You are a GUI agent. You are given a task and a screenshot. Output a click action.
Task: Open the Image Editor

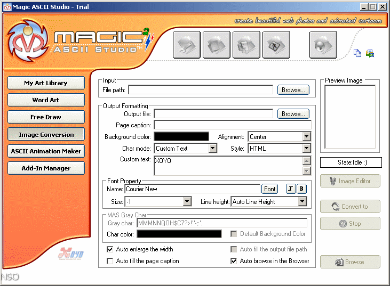pyautogui.click(x=350, y=181)
